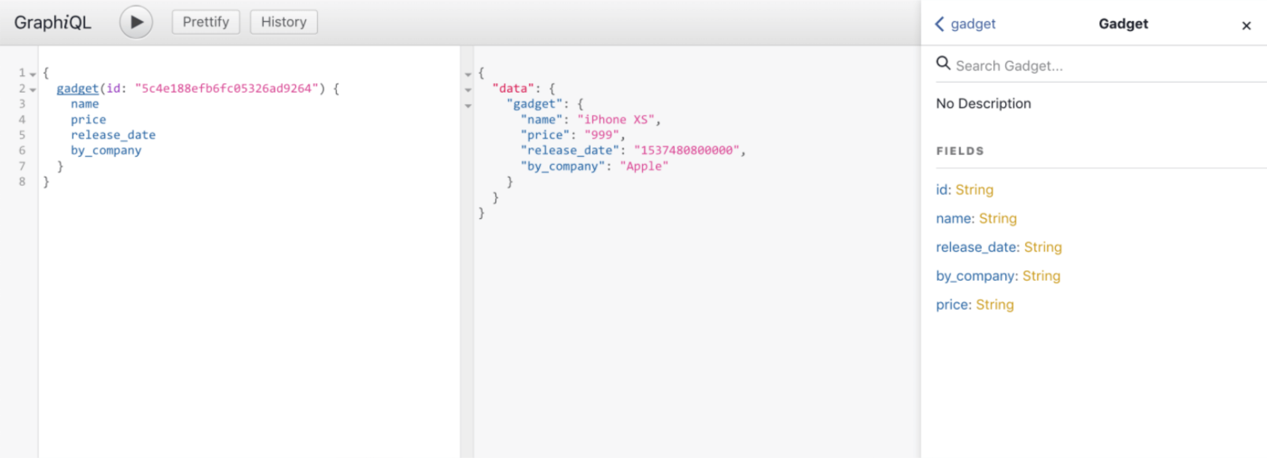1267x458 pixels.
Task: Open the String type of by_company field
Action: click(x=1041, y=276)
